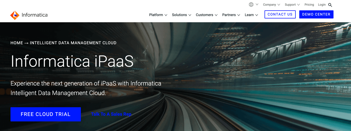The image size is (351, 131).
Task: Click the search magnifier icon
Action: pyautogui.click(x=330, y=5)
